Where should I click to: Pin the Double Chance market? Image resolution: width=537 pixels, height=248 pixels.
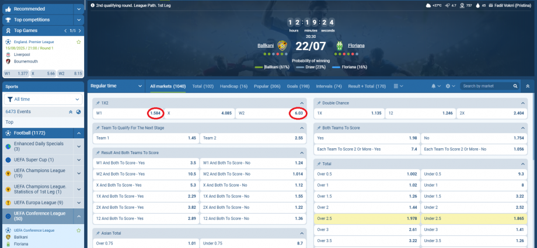(x=319, y=103)
